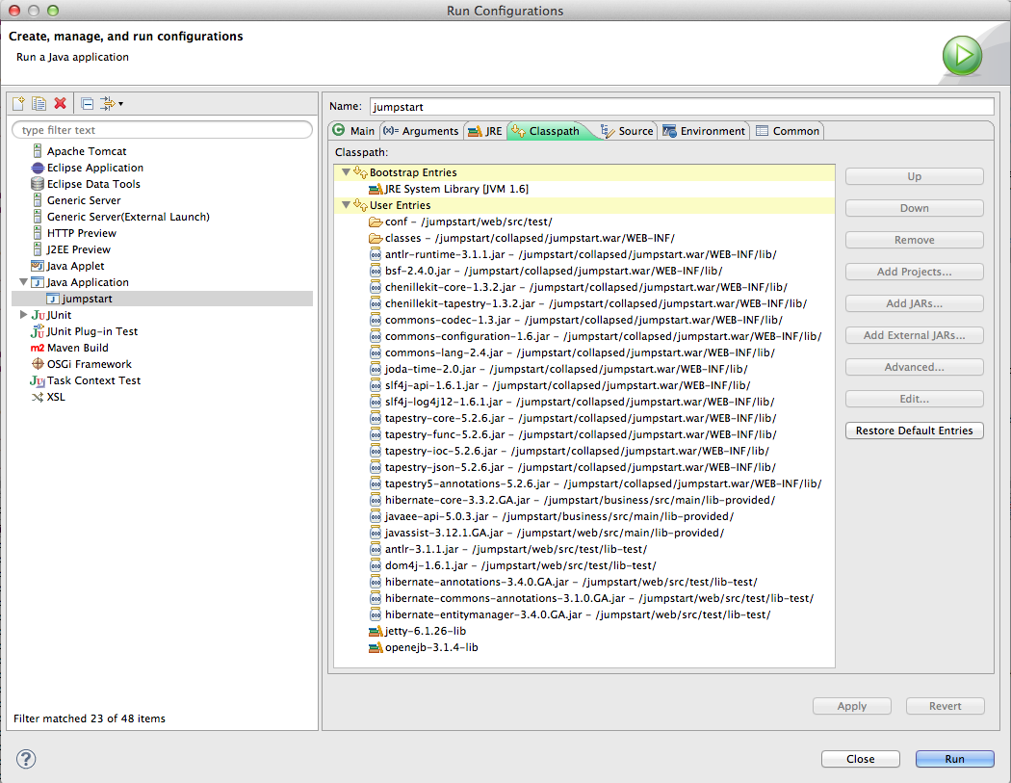Open the JRE tab
Viewport: 1011px width, 783px height.
tap(485, 131)
